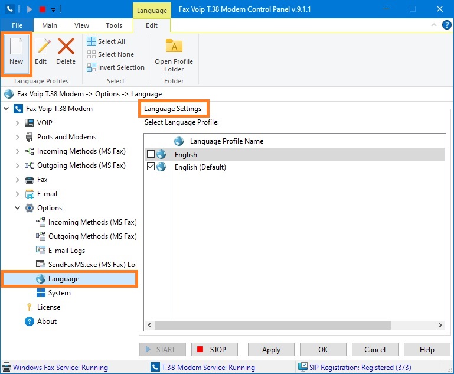The image size is (454, 374).
Task: Open Outgoing Methods (MS Fax) under Options
Action: [x=86, y=236]
